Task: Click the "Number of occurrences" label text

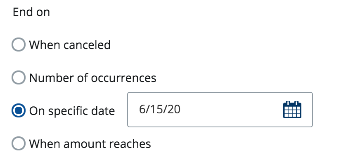Action: (x=92, y=78)
